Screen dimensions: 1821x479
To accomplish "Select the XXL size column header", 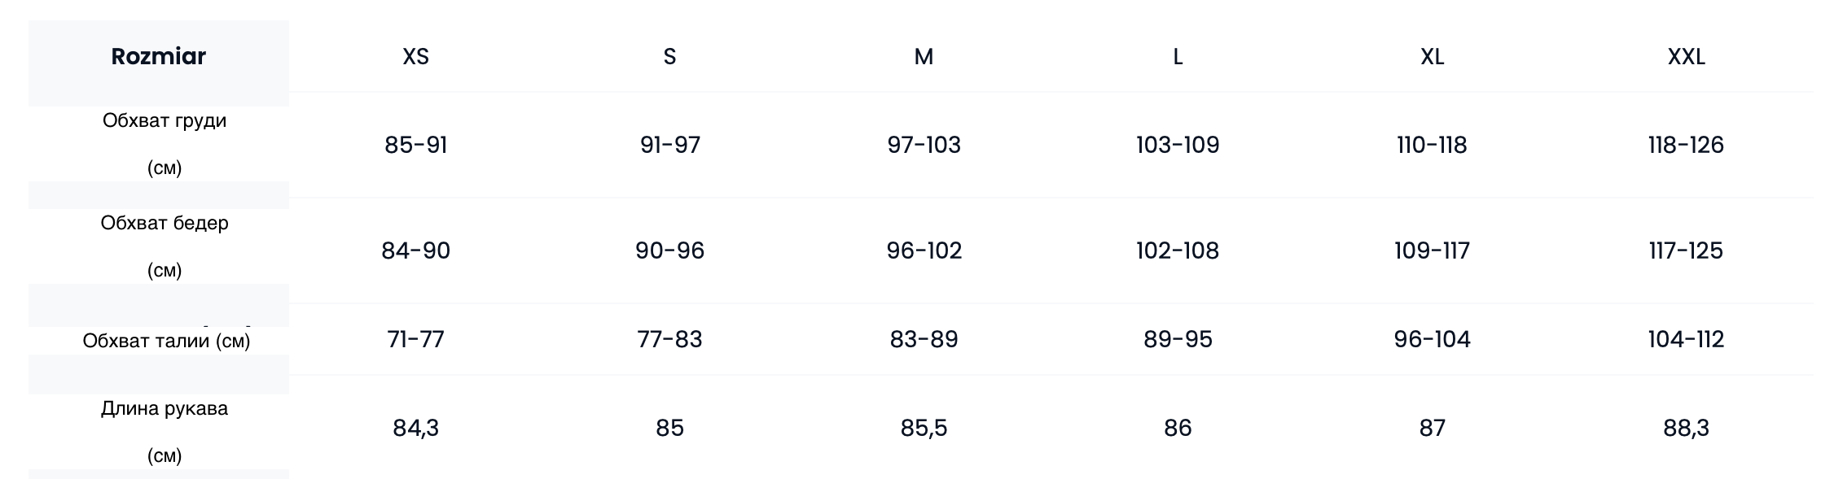I will (1686, 57).
